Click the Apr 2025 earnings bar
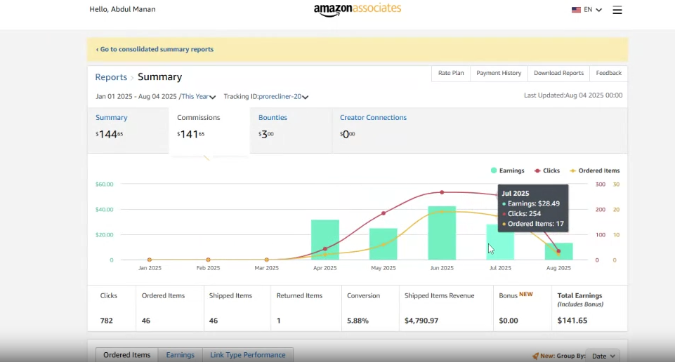Viewport: 675px width, 362px height. point(325,240)
